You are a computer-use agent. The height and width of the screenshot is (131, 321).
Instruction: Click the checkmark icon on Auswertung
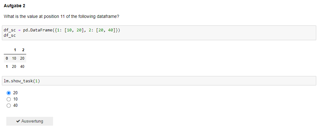coord(18,121)
